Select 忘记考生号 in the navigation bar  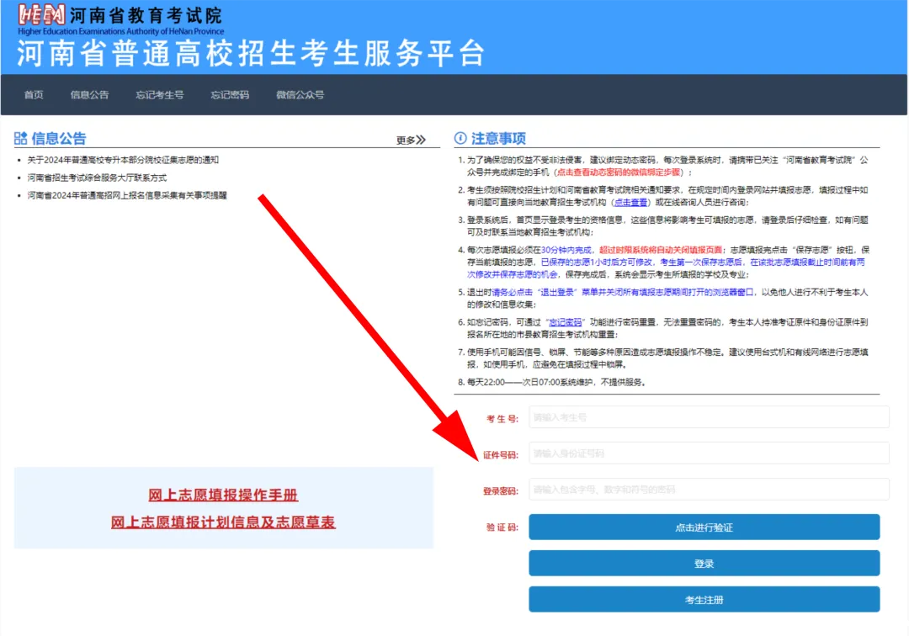tap(159, 95)
